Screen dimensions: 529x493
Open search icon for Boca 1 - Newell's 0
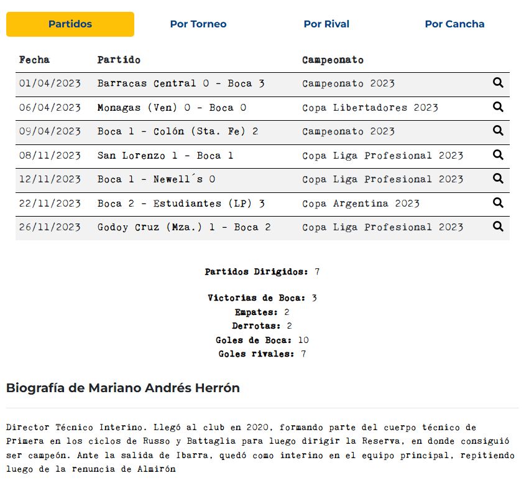tap(498, 179)
